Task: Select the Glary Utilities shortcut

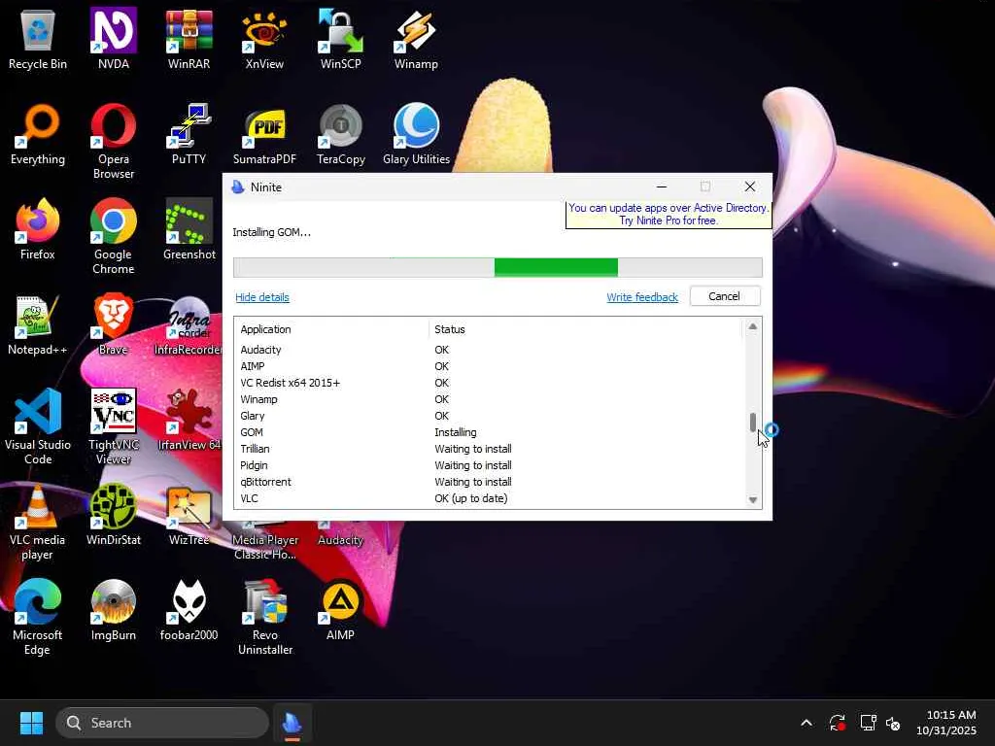Action: coord(416,134)
